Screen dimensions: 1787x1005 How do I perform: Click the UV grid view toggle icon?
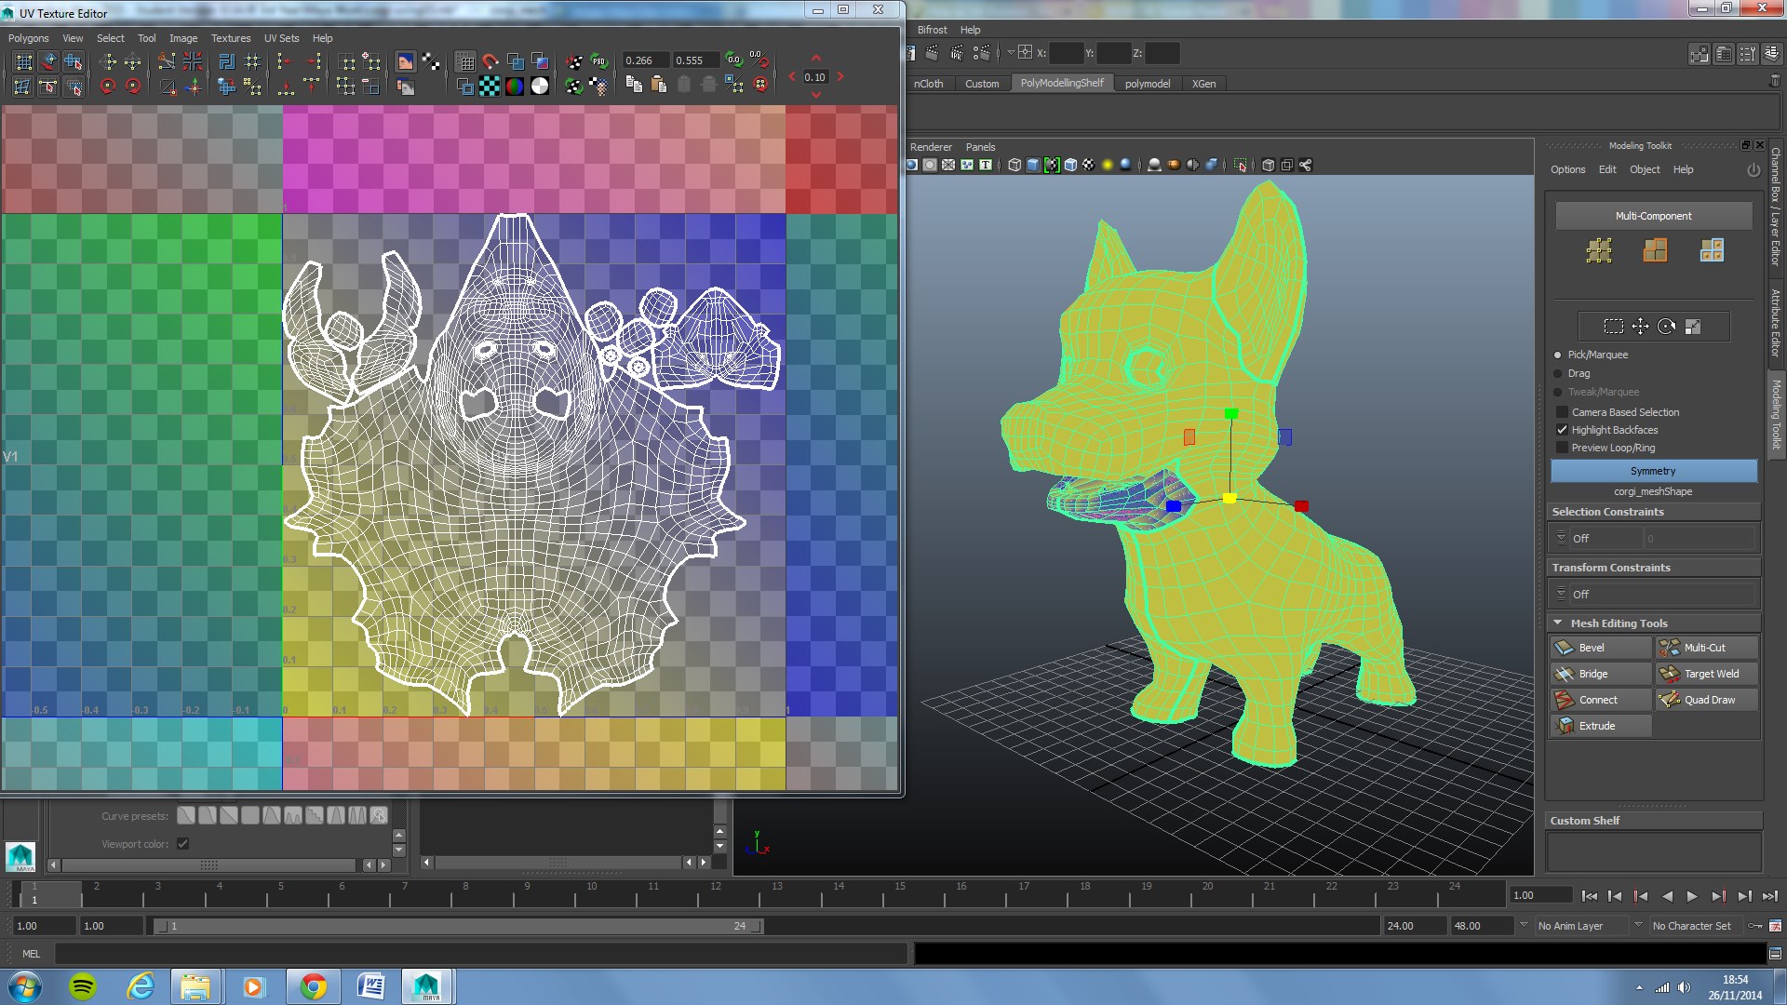coord(465,61)
